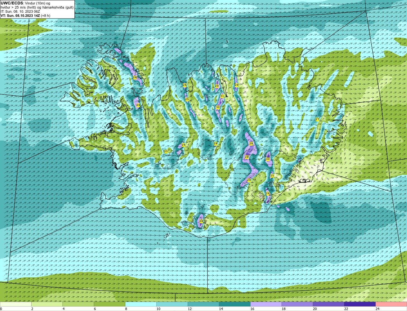This screenshot has width=407, height=311.
Task: Click the "16" legend scale value
Action: coord(252,309)
